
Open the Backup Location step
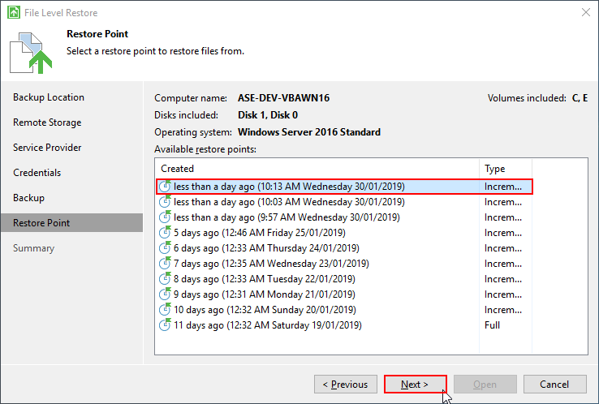(49, 97)
